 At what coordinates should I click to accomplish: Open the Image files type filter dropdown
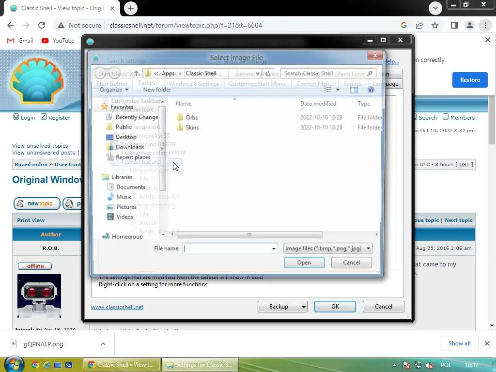[328, 248]
